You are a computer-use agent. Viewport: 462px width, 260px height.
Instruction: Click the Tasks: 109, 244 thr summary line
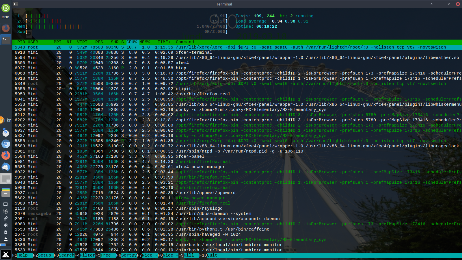pos(274,16)
